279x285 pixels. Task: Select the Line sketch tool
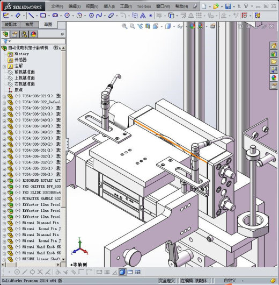pyautogui.click(x=31, y=16)
